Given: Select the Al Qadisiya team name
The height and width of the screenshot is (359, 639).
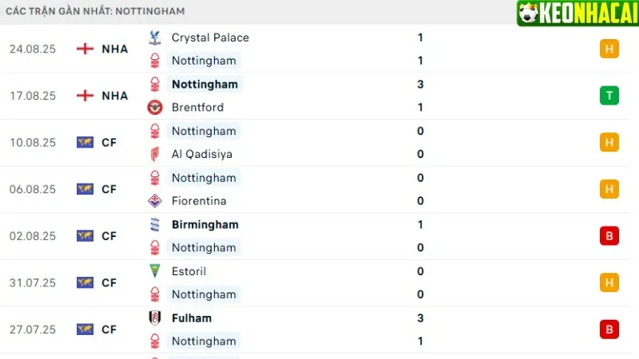Looking at the screenshot, I should click(x=202, y=154).
